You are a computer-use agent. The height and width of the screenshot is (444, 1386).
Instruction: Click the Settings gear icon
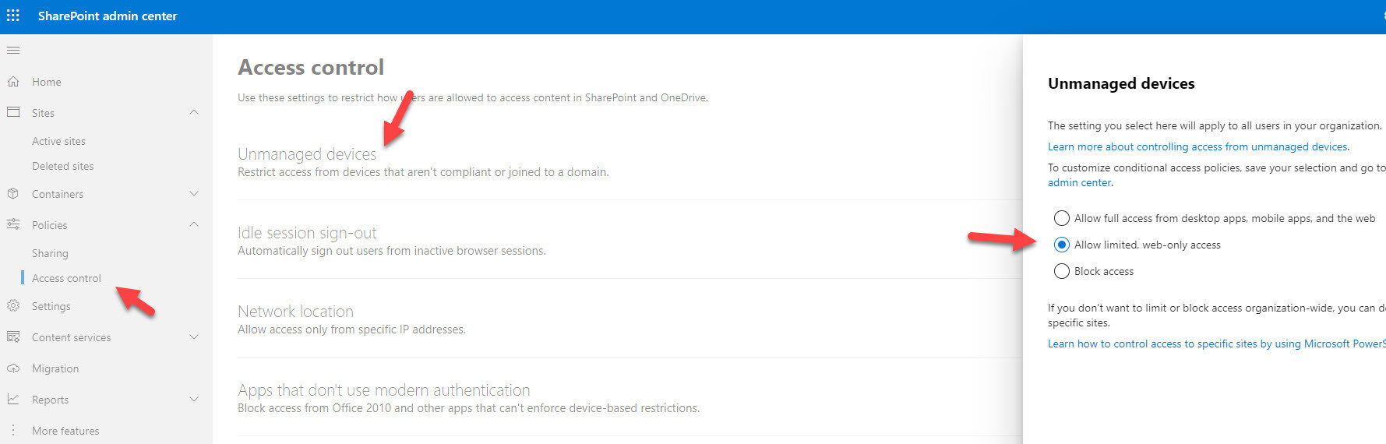13,306
